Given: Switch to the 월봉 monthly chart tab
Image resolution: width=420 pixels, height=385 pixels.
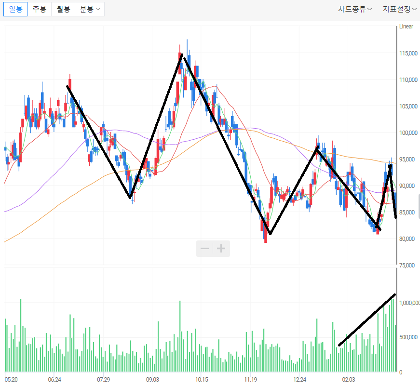Looking at the screenshot, I should click(63, 9).
